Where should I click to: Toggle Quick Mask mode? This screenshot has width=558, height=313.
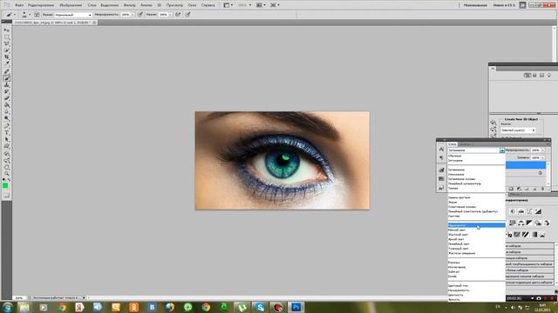6,195
